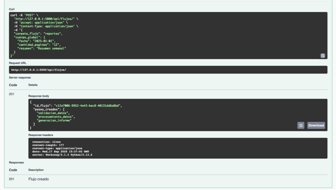Download the response body

[316, 125]
